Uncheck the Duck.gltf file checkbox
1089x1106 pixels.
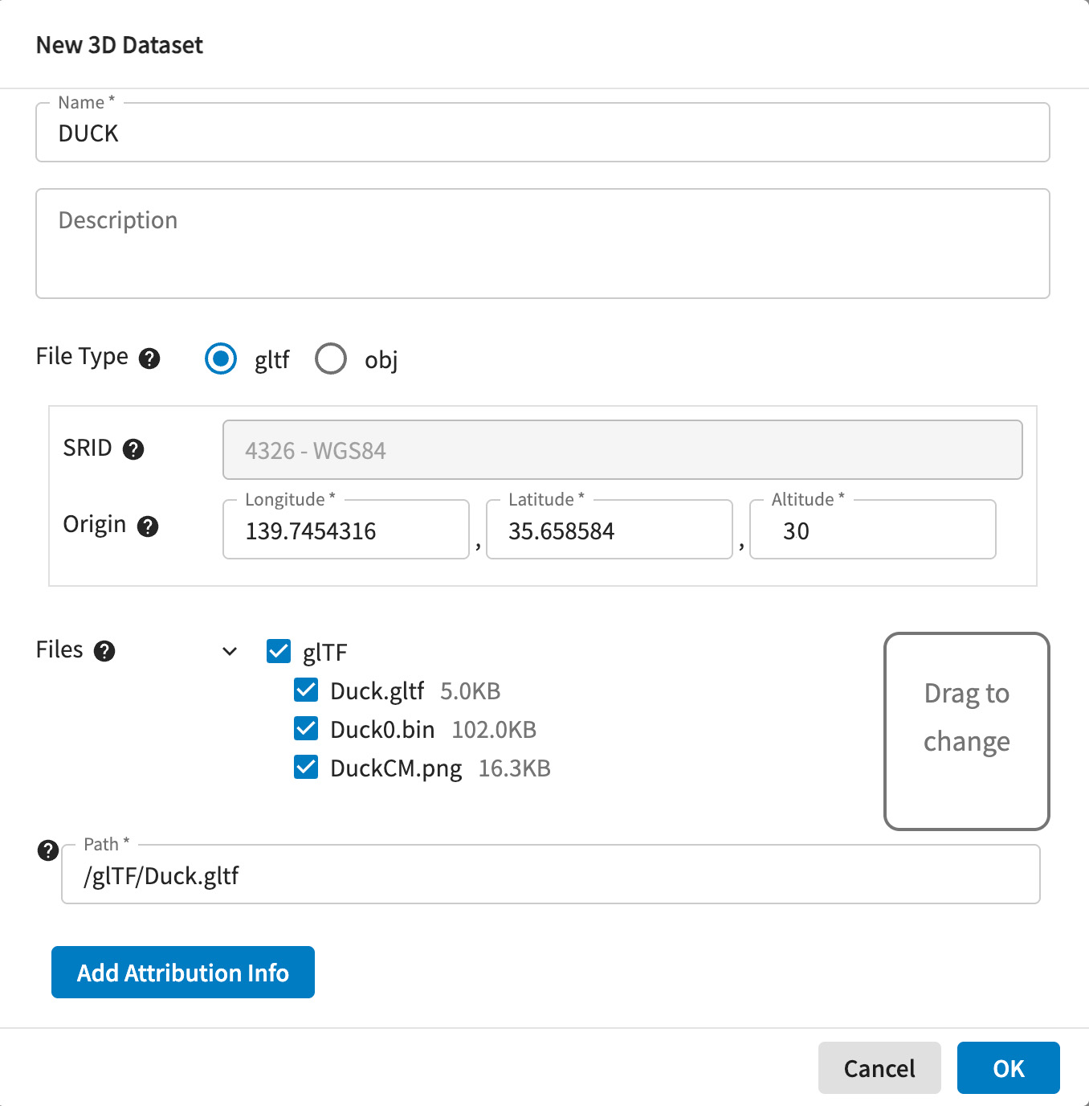(306, 690)
